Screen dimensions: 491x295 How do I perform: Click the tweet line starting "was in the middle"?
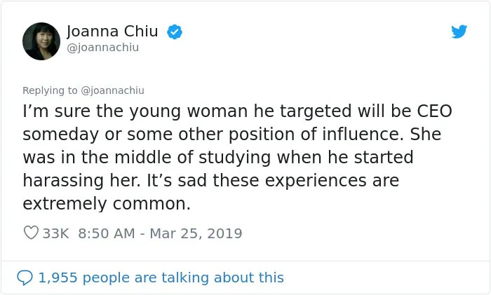218,158
